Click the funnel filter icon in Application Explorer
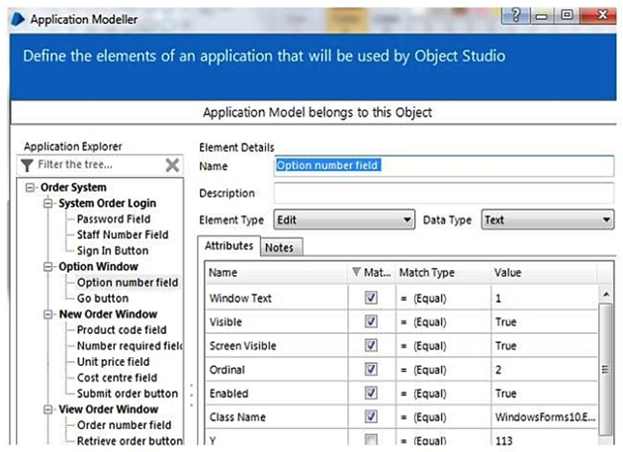 [27, 165]
